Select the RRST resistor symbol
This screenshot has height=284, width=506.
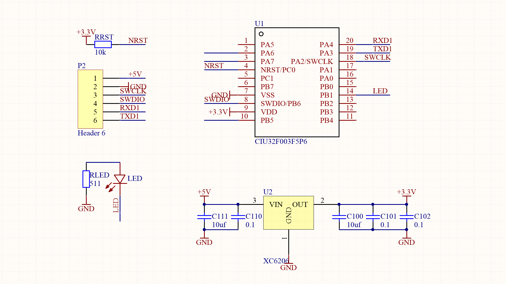pos(103,44)
